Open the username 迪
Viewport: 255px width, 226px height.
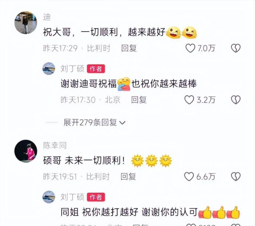click(x=47, y=17)
